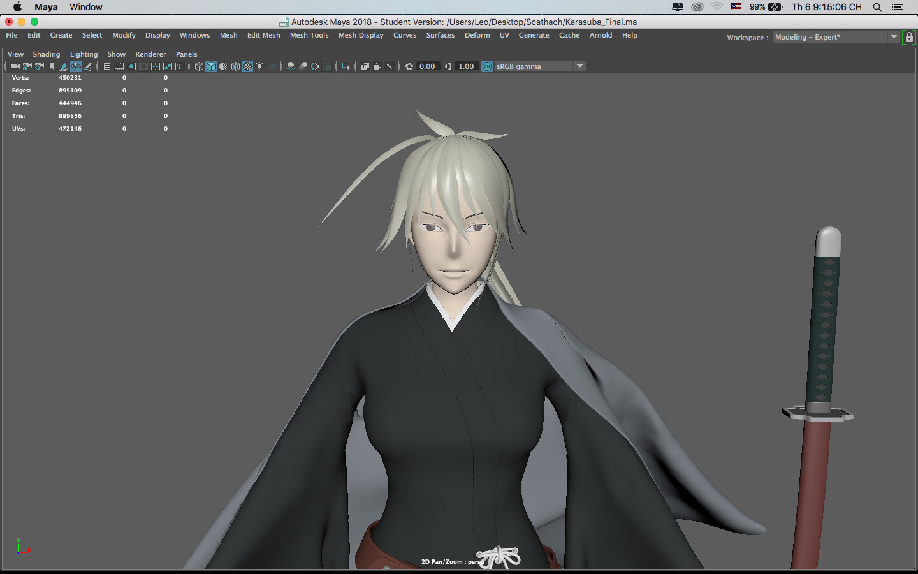Open macOS Notification Center icon
The width and height of the screenshot is (918, 574).
click(898, 7)
